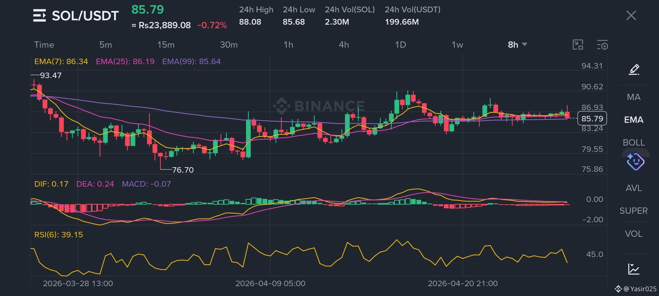Toggle the VOL indicator

(634, 234)
